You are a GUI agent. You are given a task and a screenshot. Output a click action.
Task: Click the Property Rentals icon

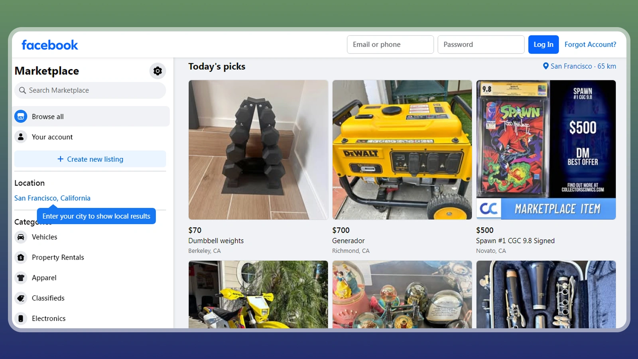pos(21,257)
